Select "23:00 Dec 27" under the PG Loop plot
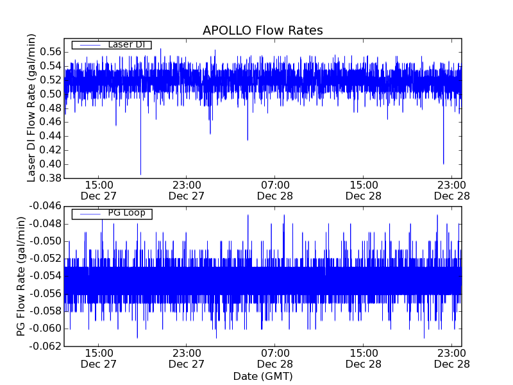The width and height of the screenshot is (513, 385). (x=187, y=359)
